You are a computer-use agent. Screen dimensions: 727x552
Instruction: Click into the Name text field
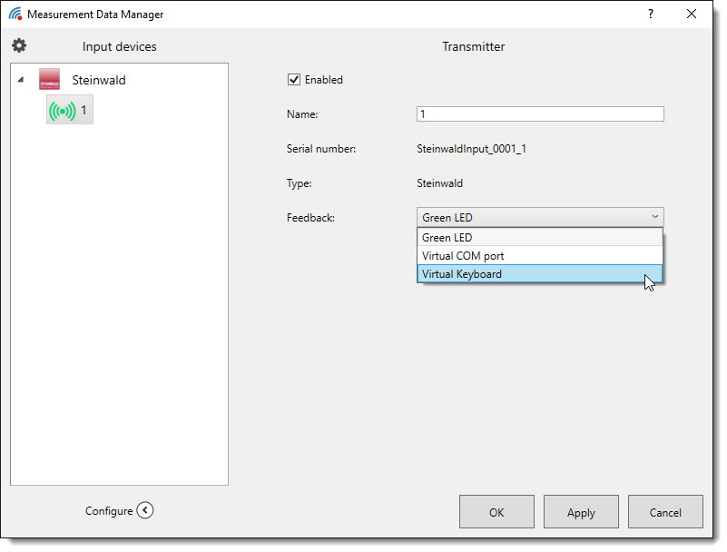click(539, 114)
